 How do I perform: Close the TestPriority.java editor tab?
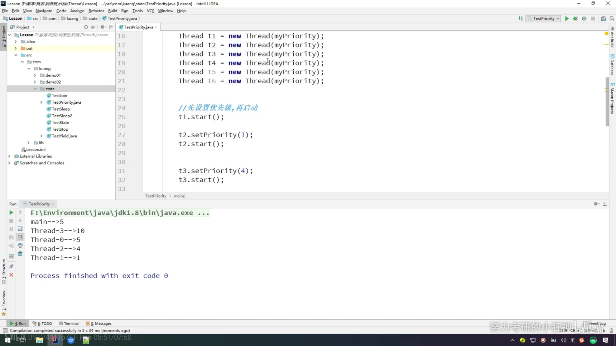pyautogui.click(x=156, y=27)
